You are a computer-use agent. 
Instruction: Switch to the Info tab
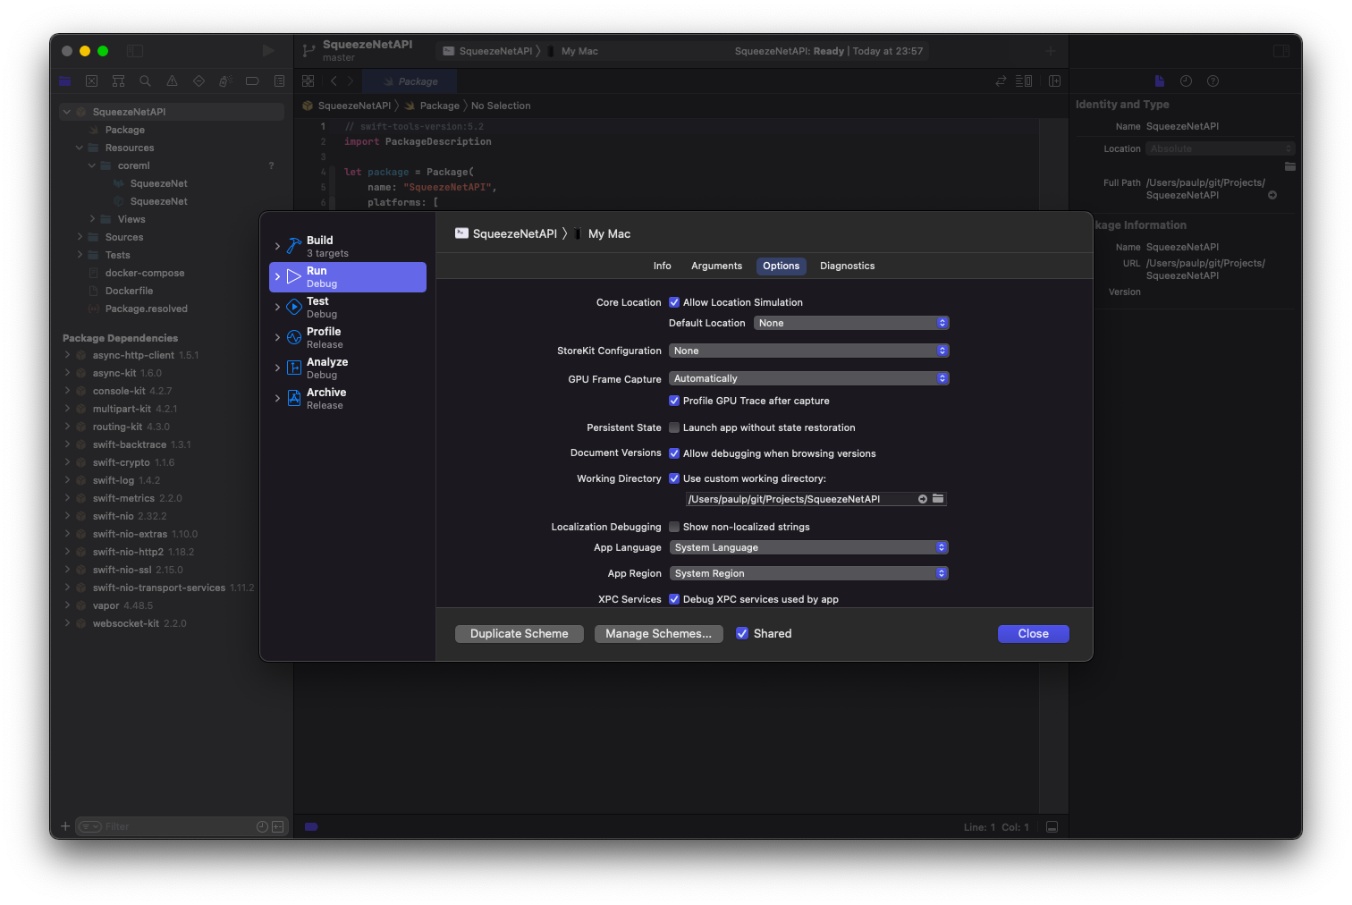coord(663,266)
